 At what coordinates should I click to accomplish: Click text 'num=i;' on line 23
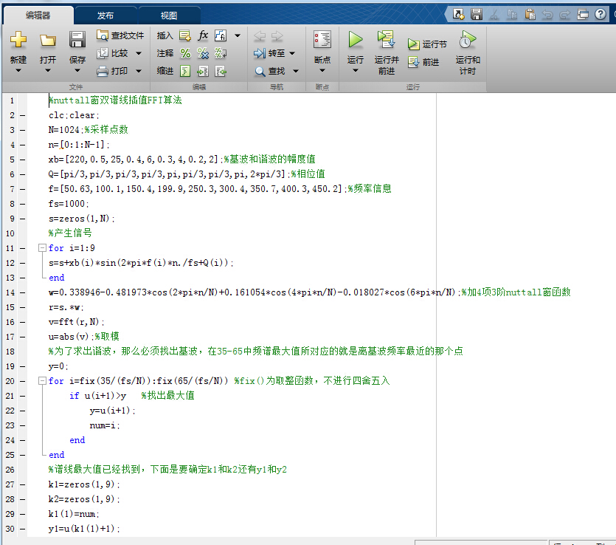coord(105,425)
